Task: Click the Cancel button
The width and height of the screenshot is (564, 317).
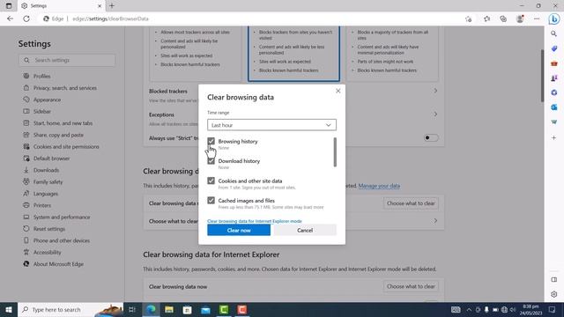Action: click(305, 230)
